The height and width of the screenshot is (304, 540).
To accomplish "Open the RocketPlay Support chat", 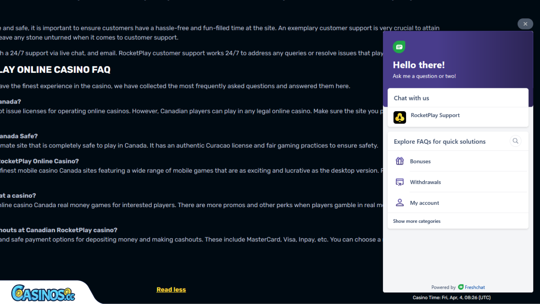I will (458, 117).
